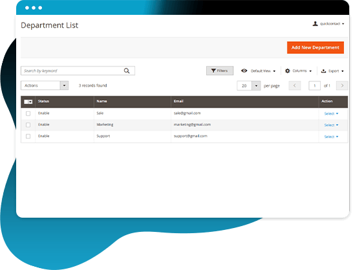Viewport: 353px width, 270px height.
Task: Open the per page count dropdown
Action: tap(256, 86)
